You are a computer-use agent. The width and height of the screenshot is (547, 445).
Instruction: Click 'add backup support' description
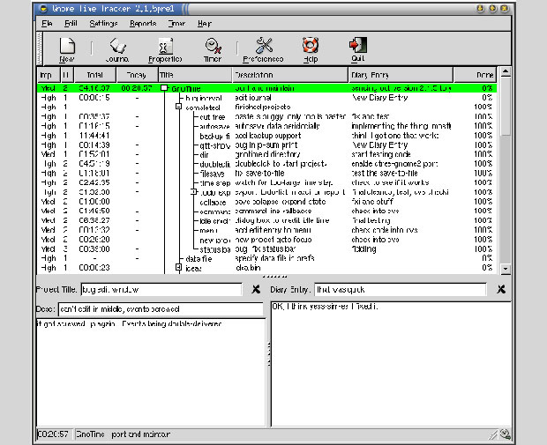(x=268, y=136)
